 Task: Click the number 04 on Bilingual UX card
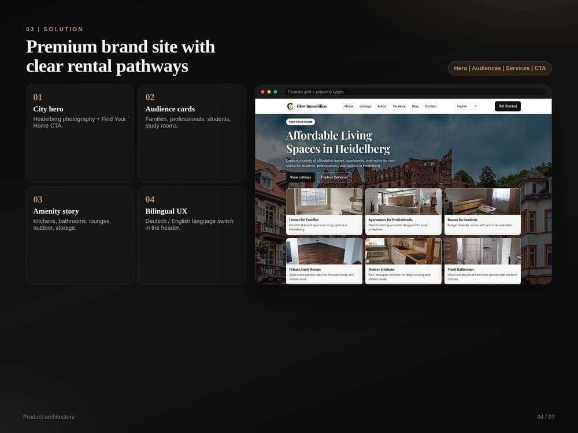point(150,199)
